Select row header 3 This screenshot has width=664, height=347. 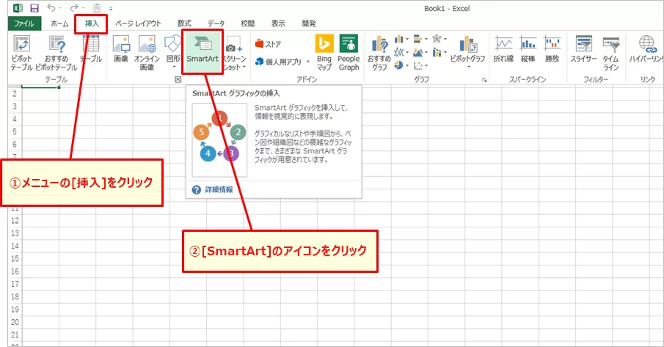pyautogui.click(x=15, y=106)
